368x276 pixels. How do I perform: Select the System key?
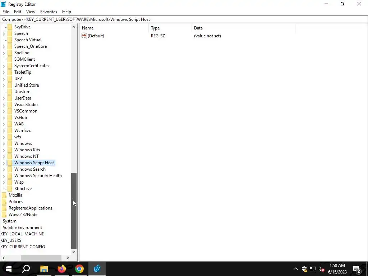click(x=10, y=221)
